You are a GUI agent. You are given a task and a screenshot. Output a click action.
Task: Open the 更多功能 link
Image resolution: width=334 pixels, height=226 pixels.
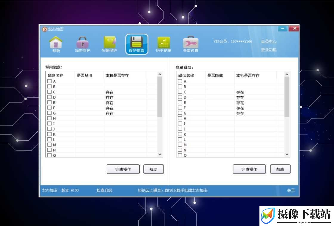(x=269, y=49)
